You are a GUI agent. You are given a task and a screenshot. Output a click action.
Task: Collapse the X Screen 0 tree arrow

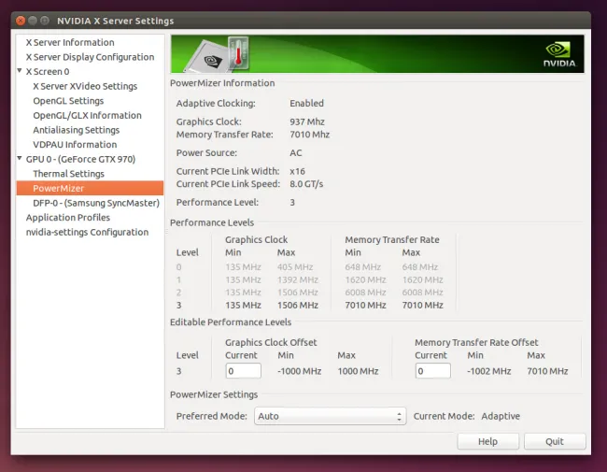20,71
